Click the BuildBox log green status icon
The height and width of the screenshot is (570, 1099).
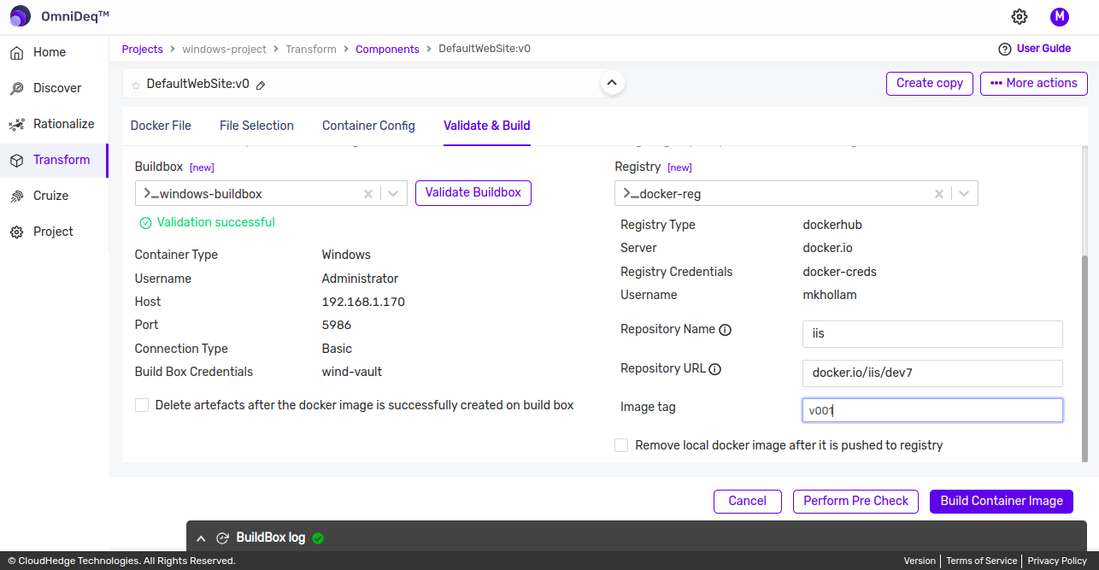[318, 538]
